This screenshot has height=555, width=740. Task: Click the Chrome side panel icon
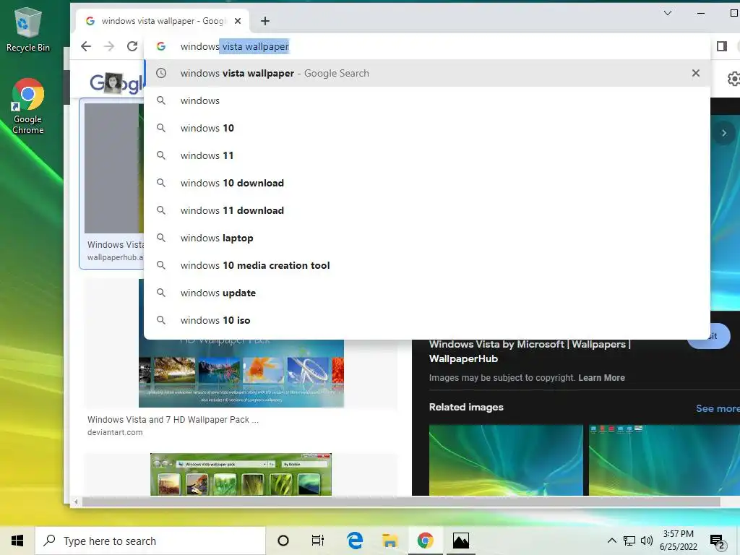tap(722, 46)
